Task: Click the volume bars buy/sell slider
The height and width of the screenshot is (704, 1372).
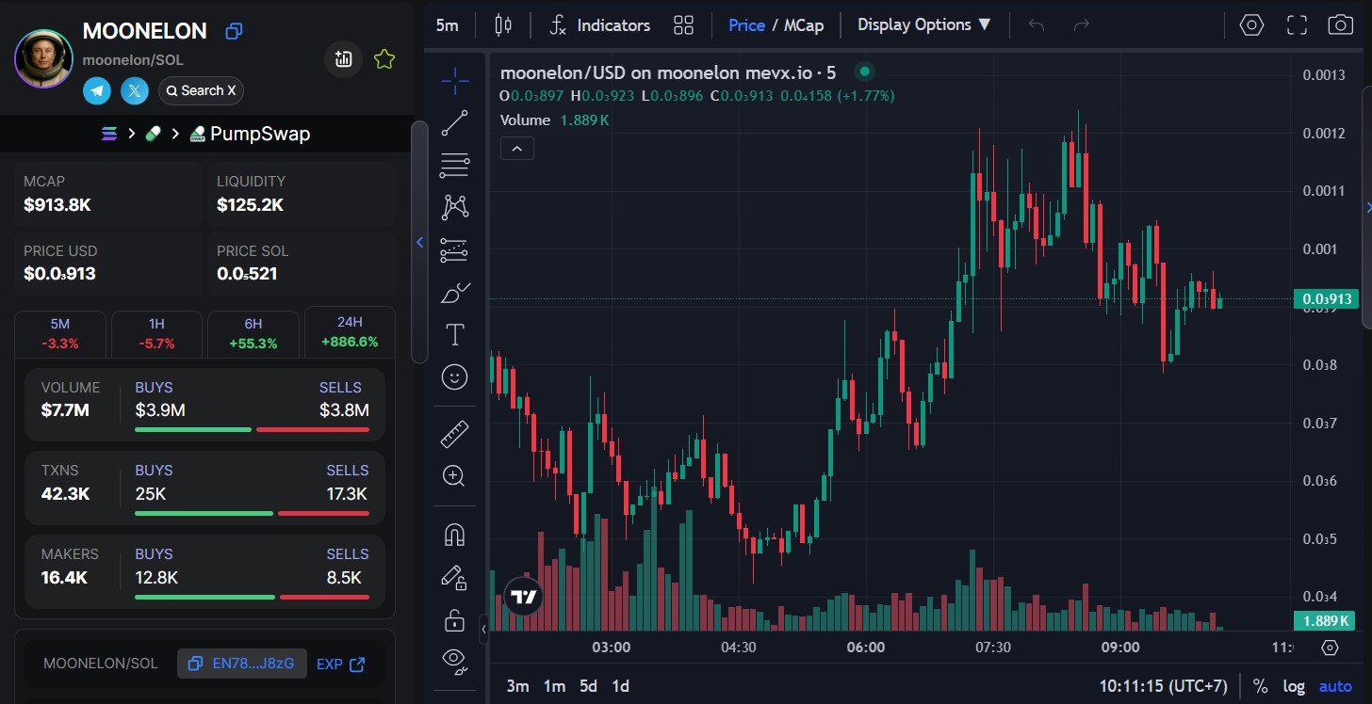Action: pos(252,429)
